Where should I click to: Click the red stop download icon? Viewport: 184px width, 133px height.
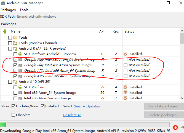click(175, 127)
